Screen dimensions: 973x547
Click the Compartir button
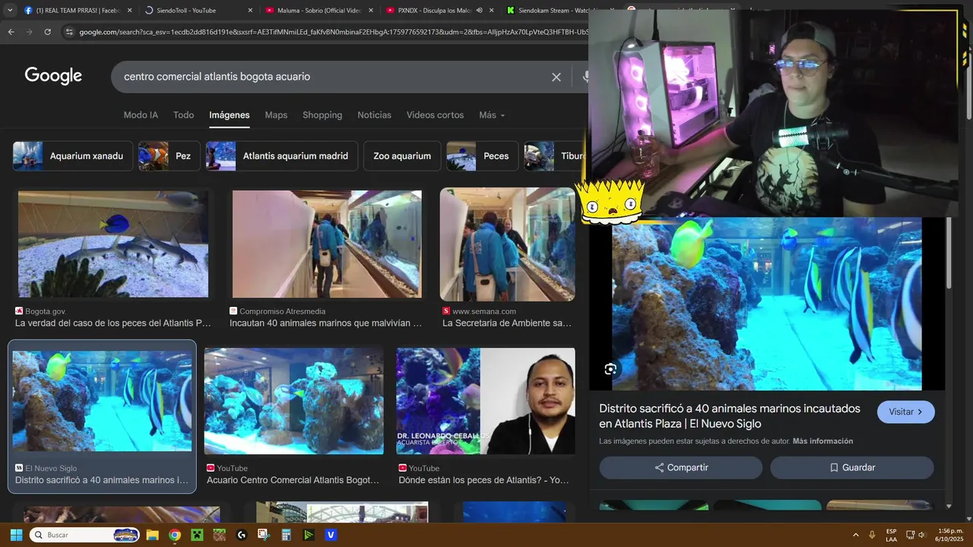click(681, 467)
